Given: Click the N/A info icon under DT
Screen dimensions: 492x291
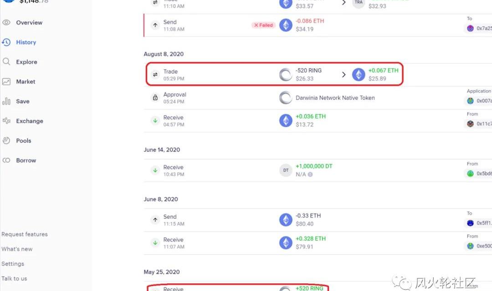Looking at the screenshot, I should pyautogui.click(x=310, y=174).
